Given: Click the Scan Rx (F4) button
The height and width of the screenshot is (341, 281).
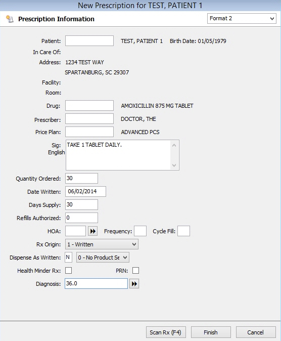Looking at the screenshot, I should coord(166,332).
